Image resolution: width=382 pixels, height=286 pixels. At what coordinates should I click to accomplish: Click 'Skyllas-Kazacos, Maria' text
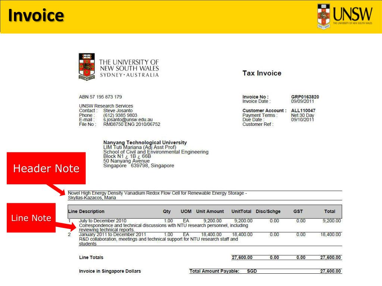tap(92, 198)
